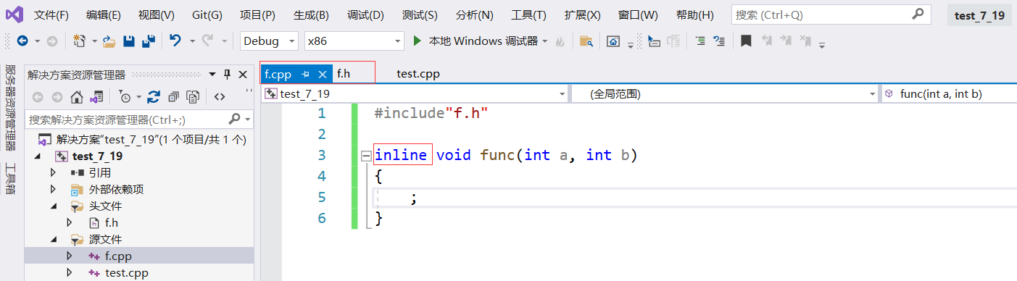The width and height of the screenshot is (1017, 281).
Task: Open the 视图(V) menu
Action: coord(156,14)
